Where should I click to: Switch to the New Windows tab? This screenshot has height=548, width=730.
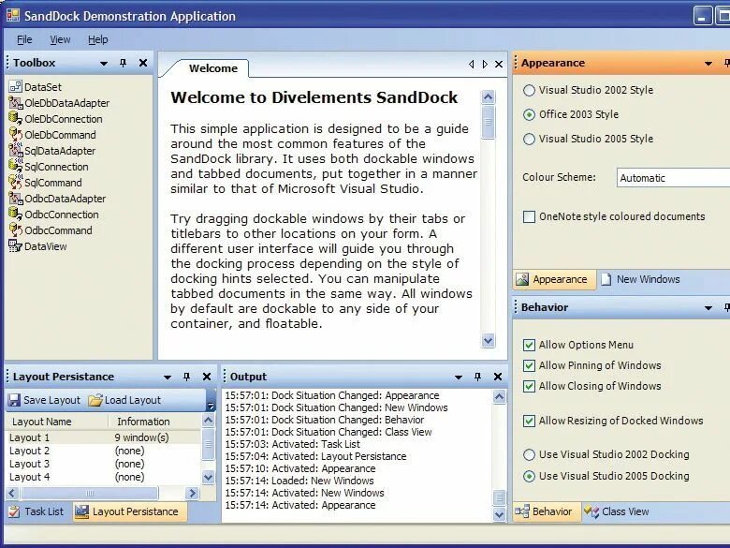click(640, 279)
